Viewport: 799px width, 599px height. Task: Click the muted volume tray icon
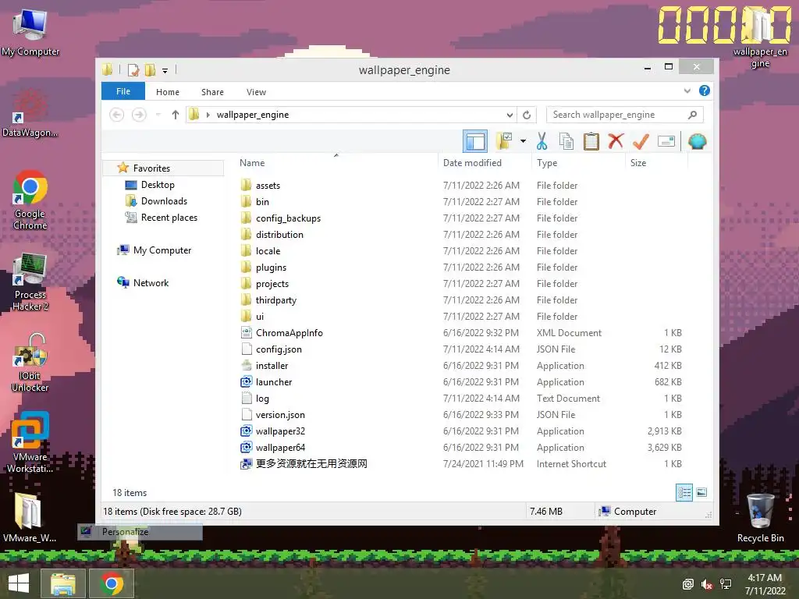707,584
